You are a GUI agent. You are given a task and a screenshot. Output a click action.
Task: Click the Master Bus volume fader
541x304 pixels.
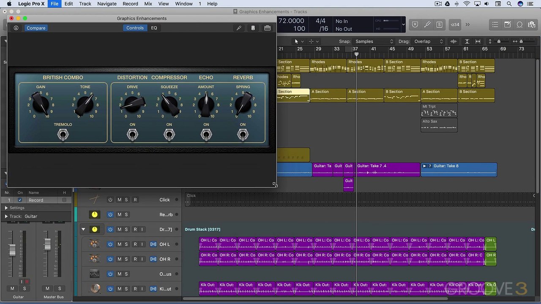[x=47, y=244]
